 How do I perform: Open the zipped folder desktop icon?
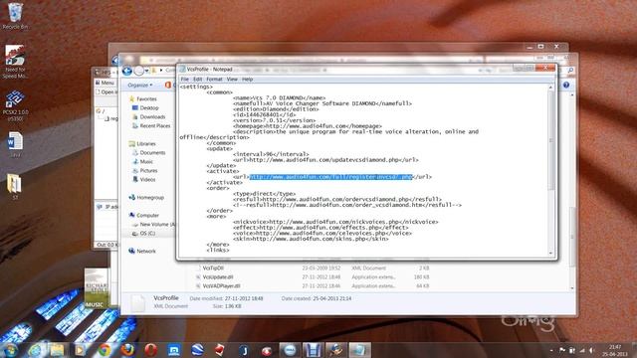tap(15, 187)
